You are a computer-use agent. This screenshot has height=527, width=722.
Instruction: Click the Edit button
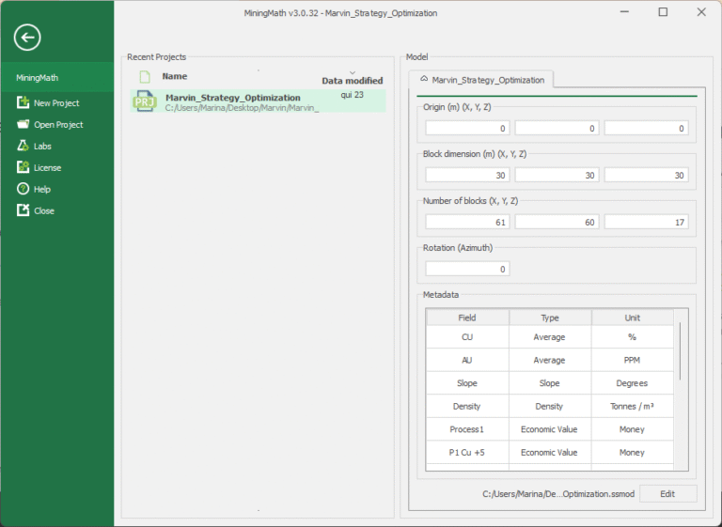(x=667, y=494)
